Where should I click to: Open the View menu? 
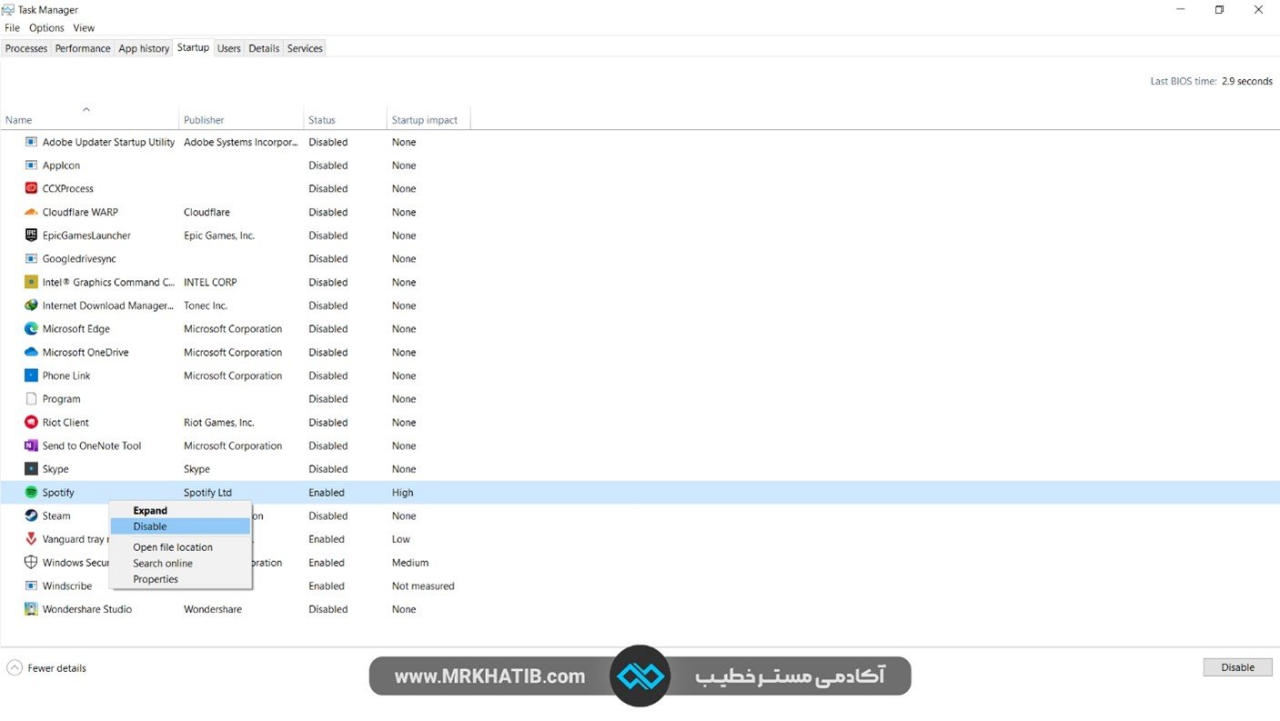click(84, 28)
